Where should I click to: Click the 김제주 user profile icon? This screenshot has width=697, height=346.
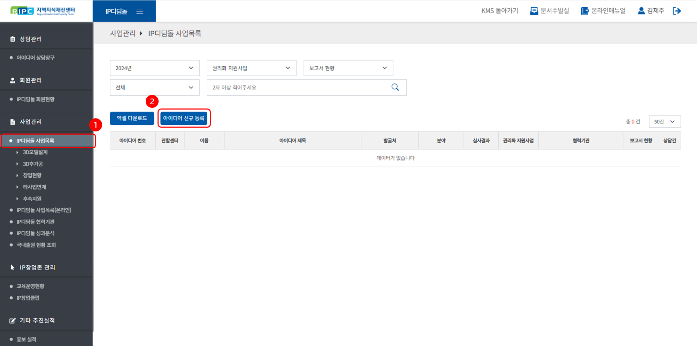point(641,11)
